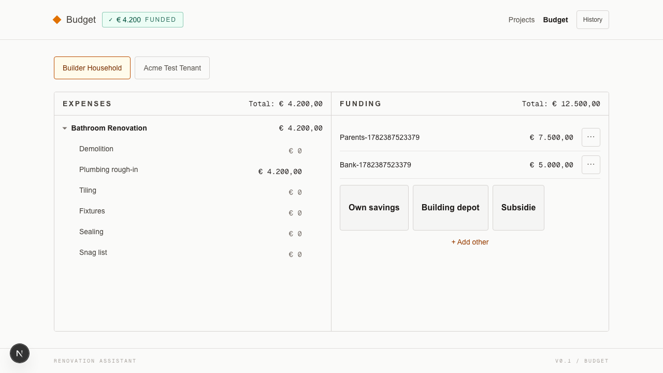663x373 pixels.
Task: Click the EXPENSES panel heading
Action: [x=87, y=104]
